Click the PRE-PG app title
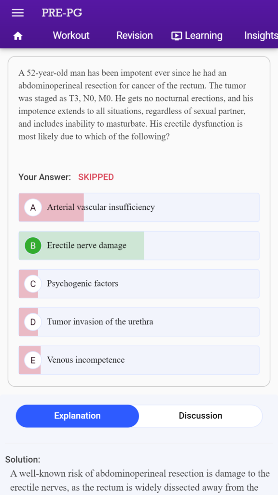This screenshot has height=495, width=278. [62, 13]
